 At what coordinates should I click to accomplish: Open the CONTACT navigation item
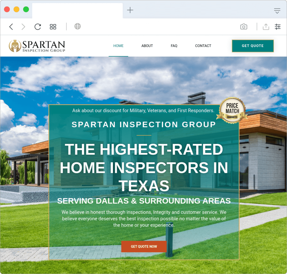tap(203, 46)
